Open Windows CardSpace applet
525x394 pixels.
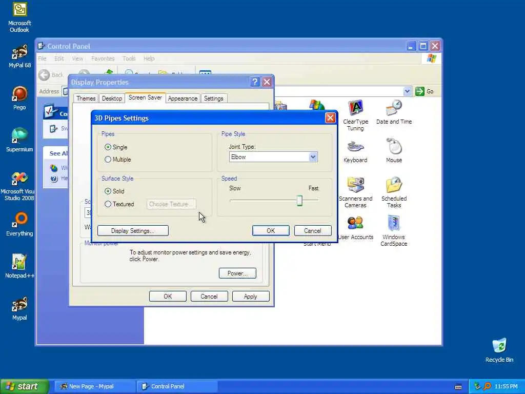(394, 231)
